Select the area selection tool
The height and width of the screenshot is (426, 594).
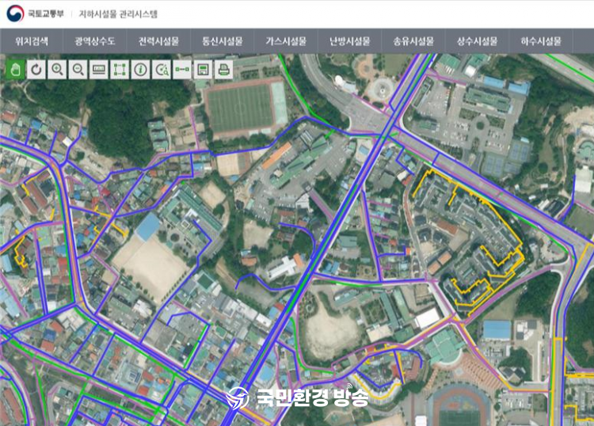pos(120,70)
